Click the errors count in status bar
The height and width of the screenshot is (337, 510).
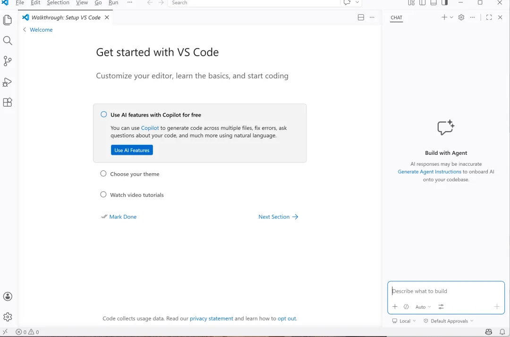pos(21,332)
